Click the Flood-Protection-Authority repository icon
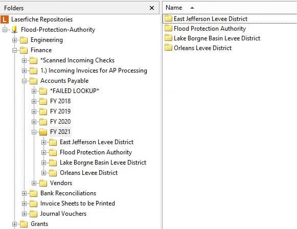Screen dimensions: 297x229 14,30
